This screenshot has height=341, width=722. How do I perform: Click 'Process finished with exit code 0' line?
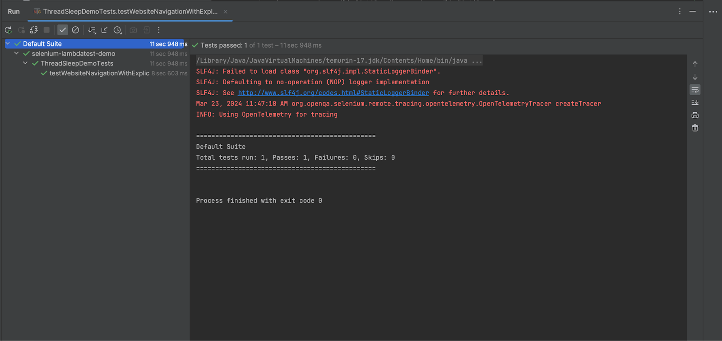click(x=259, y=201)
